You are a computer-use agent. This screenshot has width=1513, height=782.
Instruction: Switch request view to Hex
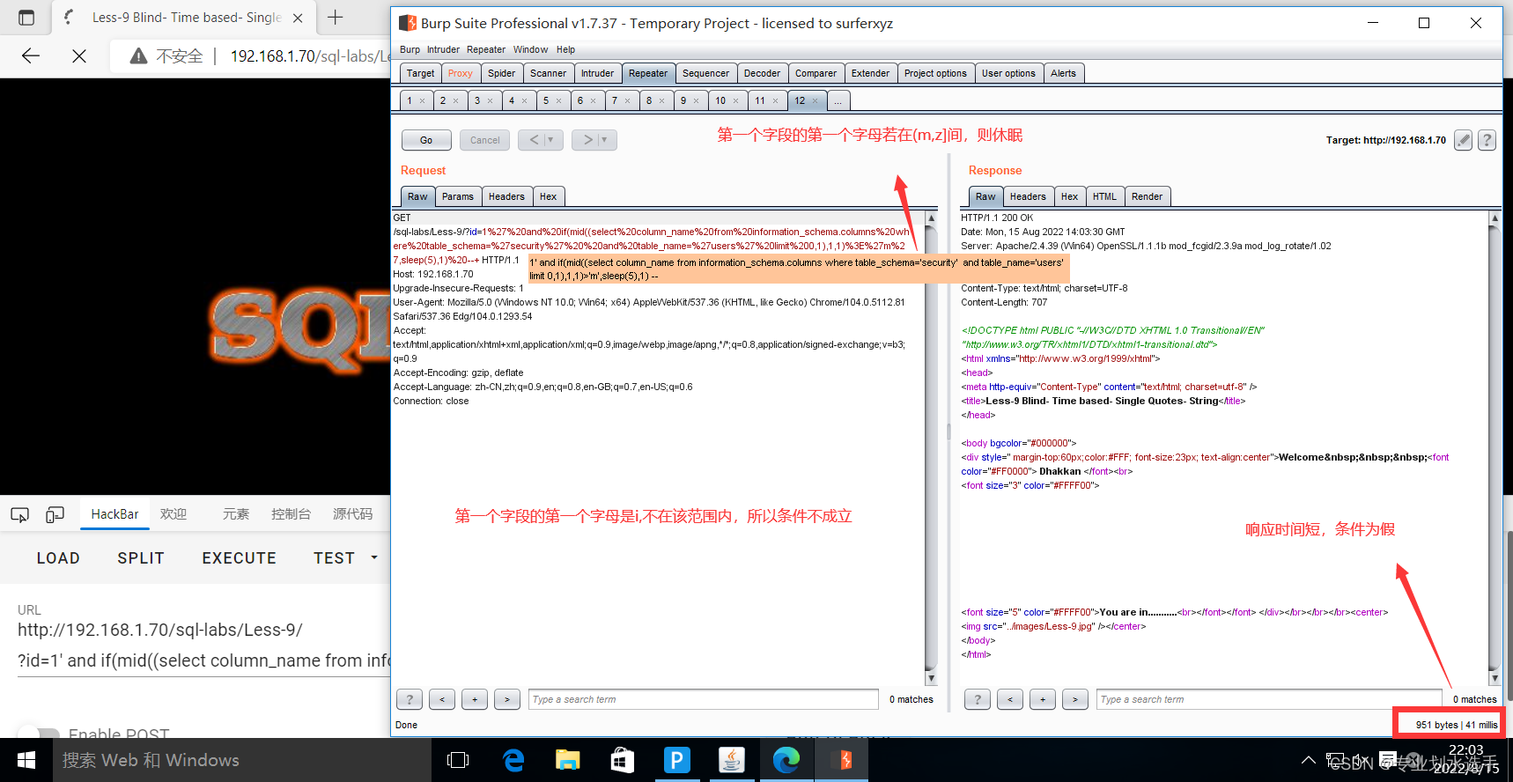548,196
